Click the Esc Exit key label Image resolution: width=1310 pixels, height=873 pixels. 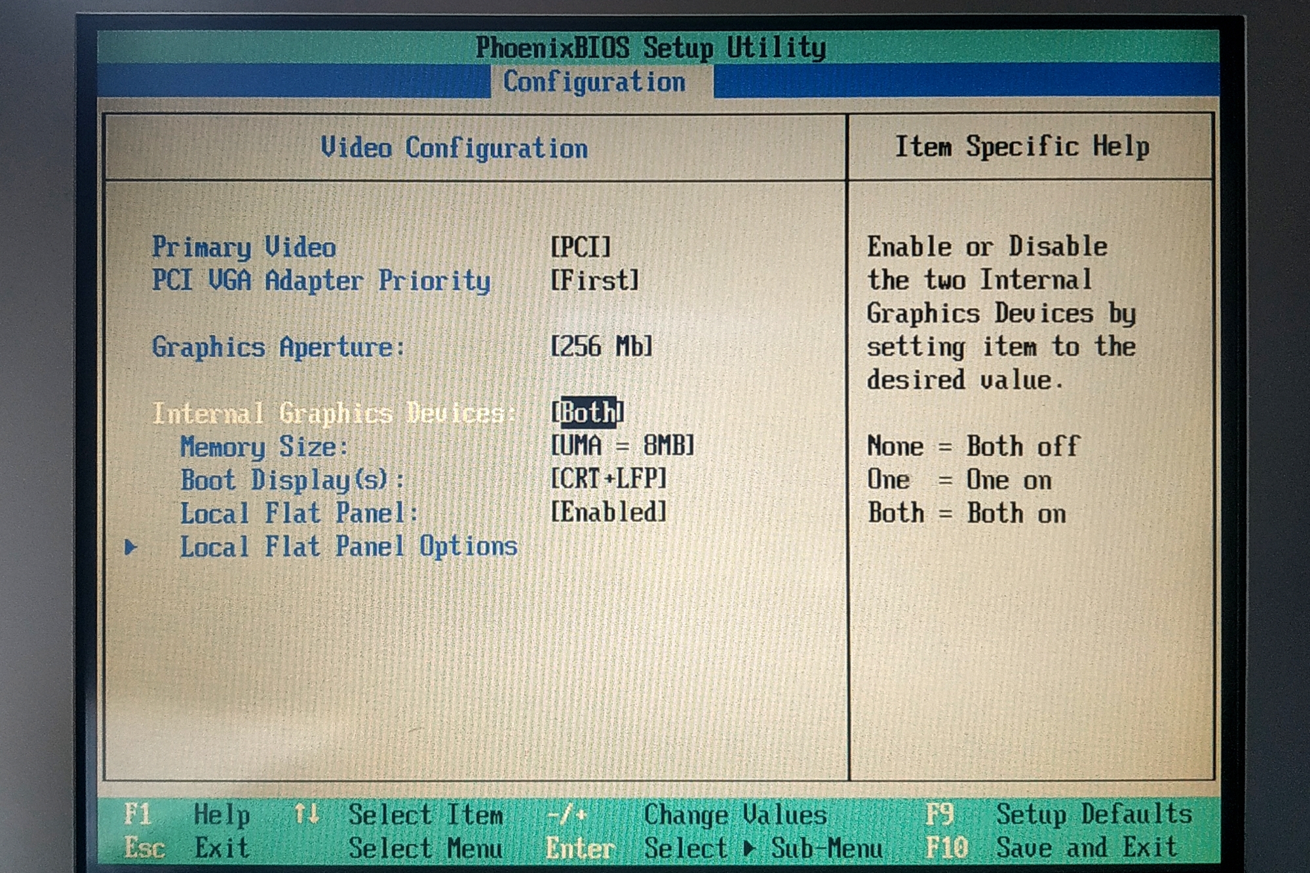pyautogui.click(x=144, y=848)
